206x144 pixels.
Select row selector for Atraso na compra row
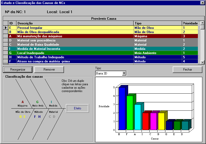6,61
